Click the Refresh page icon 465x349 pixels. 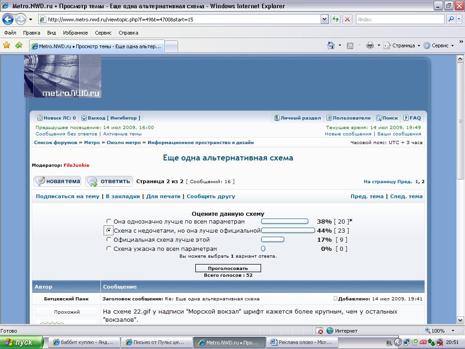click(336, 20)
